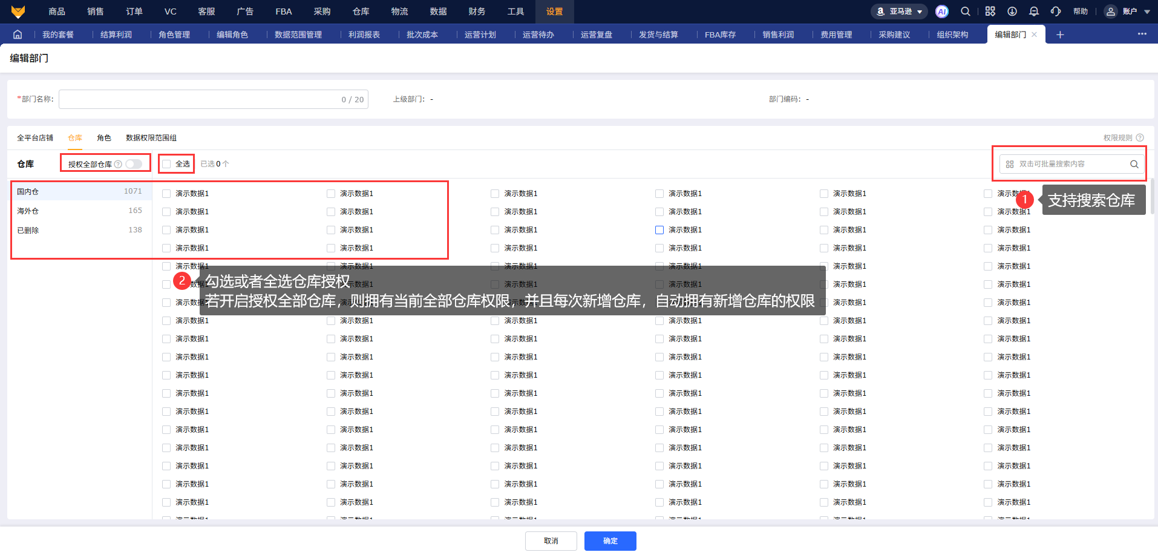Open the 财务 menu
This screenshot has height=555, width=1158.
click(x=477, y=11)
